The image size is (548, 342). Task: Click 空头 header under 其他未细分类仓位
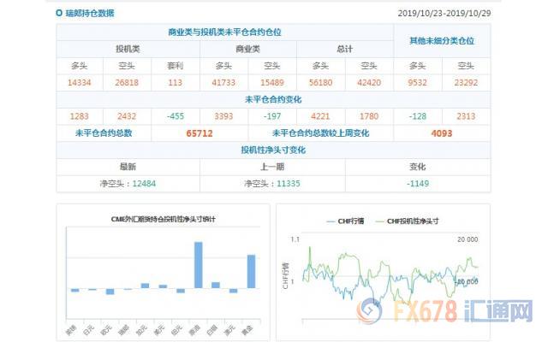(466, 66)
